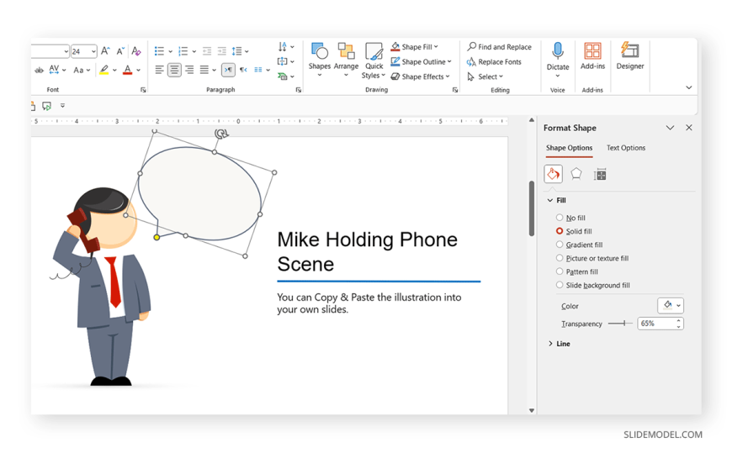732x453 pixels.
Task: Switch to the Effects pentagon icon
Action: 576,175
